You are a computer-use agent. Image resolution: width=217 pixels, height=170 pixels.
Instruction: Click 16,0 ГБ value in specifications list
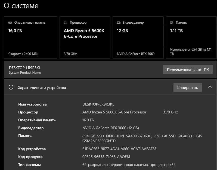(88, 120)
